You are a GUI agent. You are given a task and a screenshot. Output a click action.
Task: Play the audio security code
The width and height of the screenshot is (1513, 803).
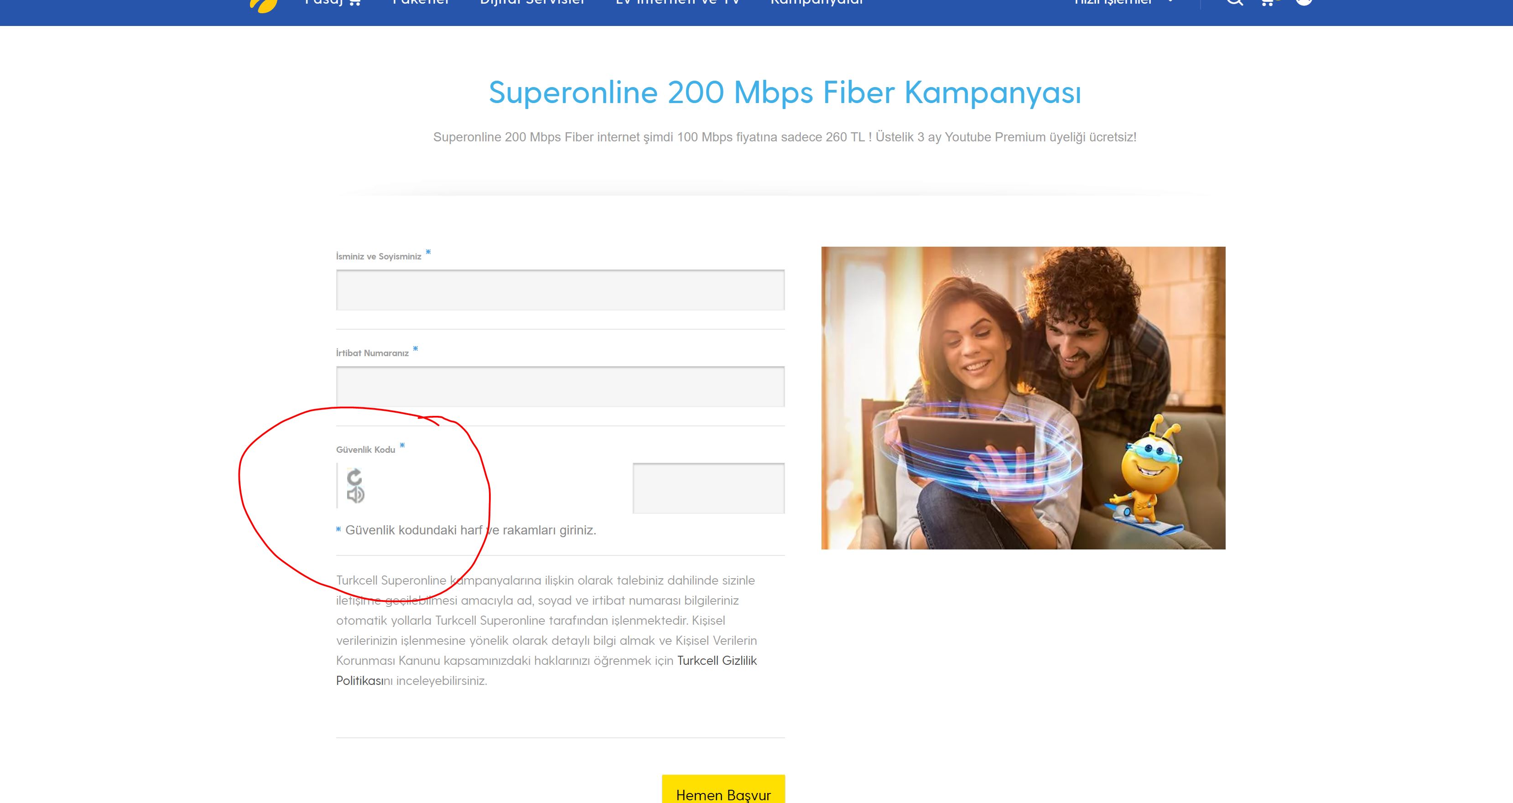point(355,495)
